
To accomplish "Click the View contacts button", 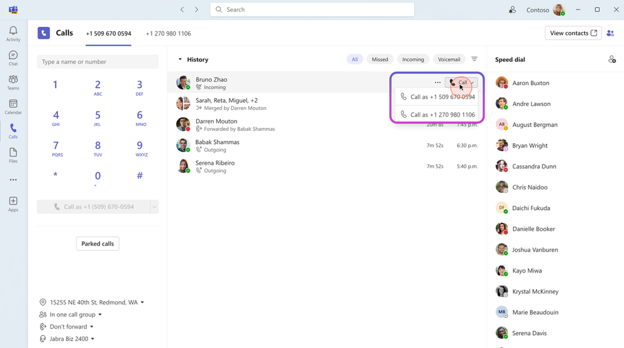I will click(x=573, y=33).
